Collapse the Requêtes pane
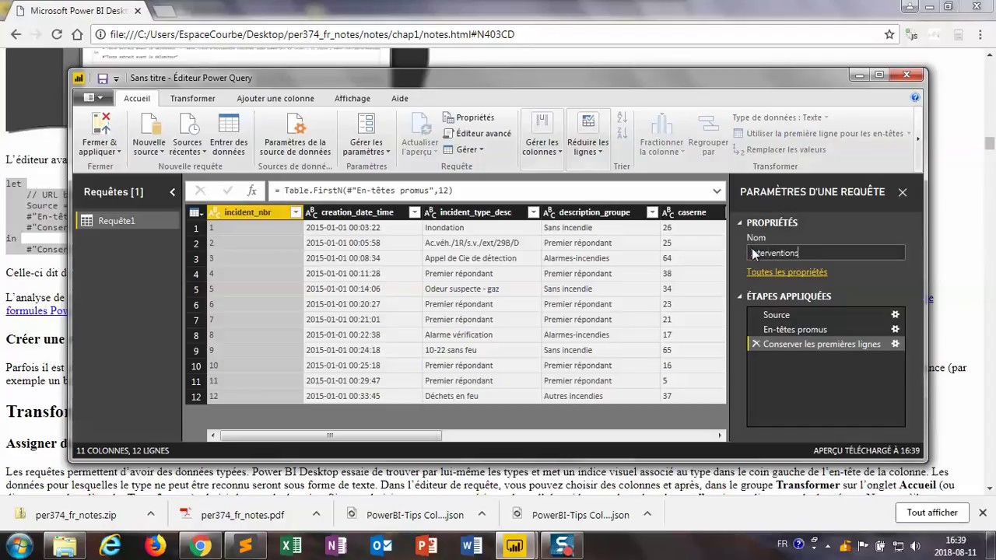This screenshot has height=560, width=996. tap(173, 192)
